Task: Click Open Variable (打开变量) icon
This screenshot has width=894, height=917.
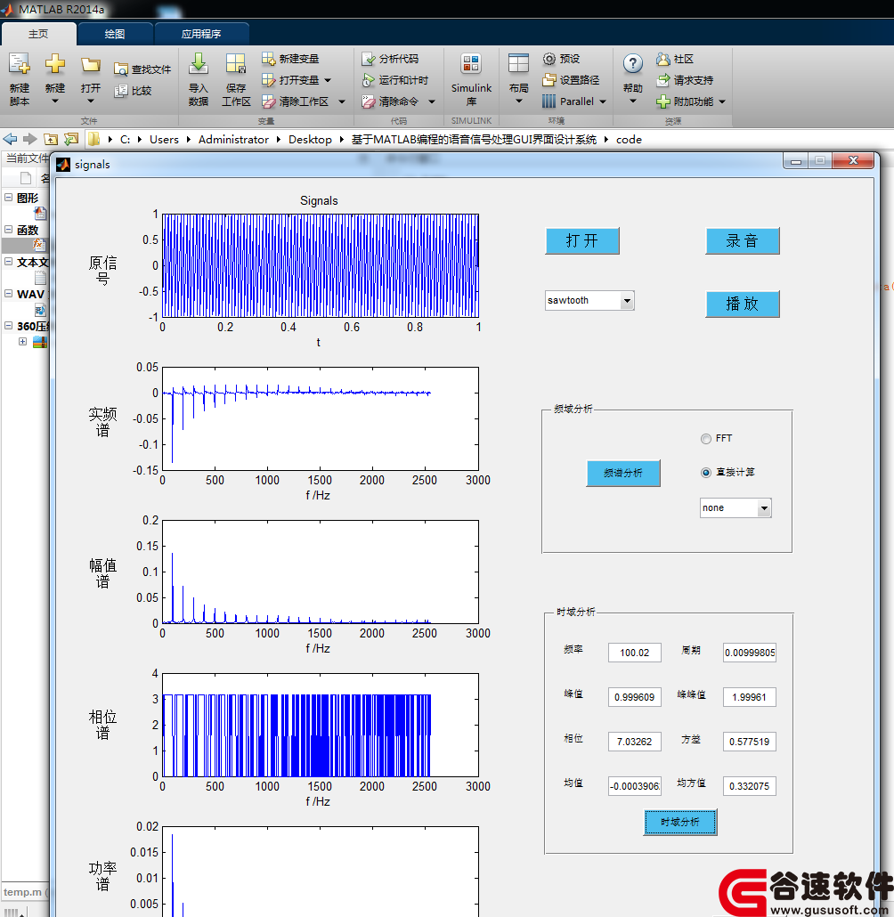Action: tap(268, 79)
